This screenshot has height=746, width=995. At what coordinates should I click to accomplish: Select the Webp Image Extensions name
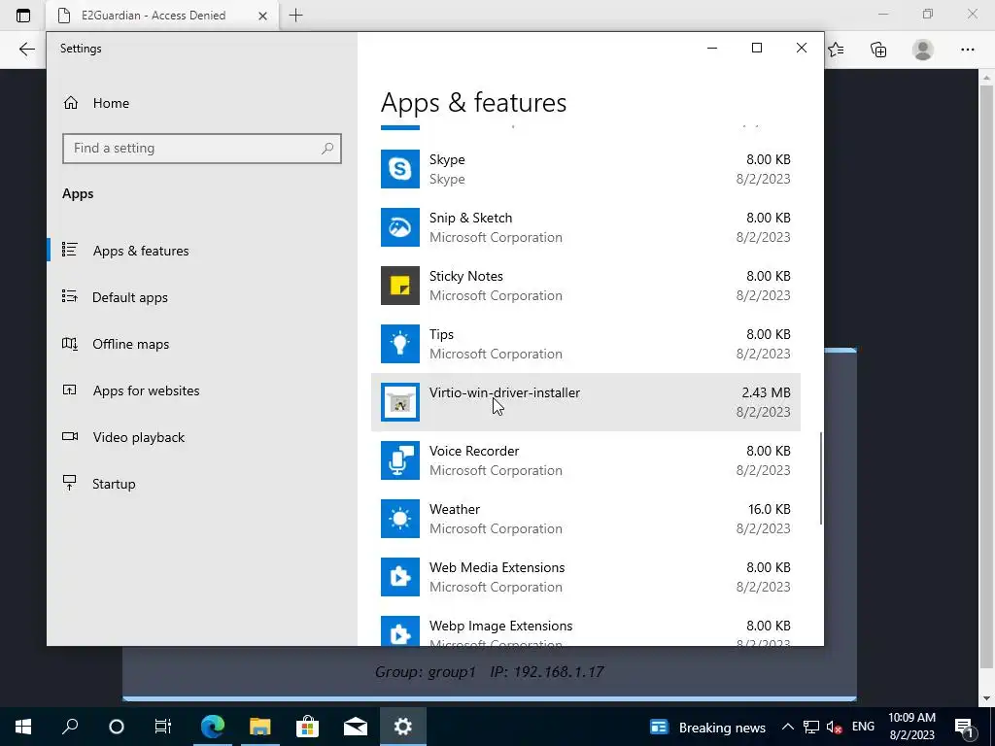(x=500, y=627)
